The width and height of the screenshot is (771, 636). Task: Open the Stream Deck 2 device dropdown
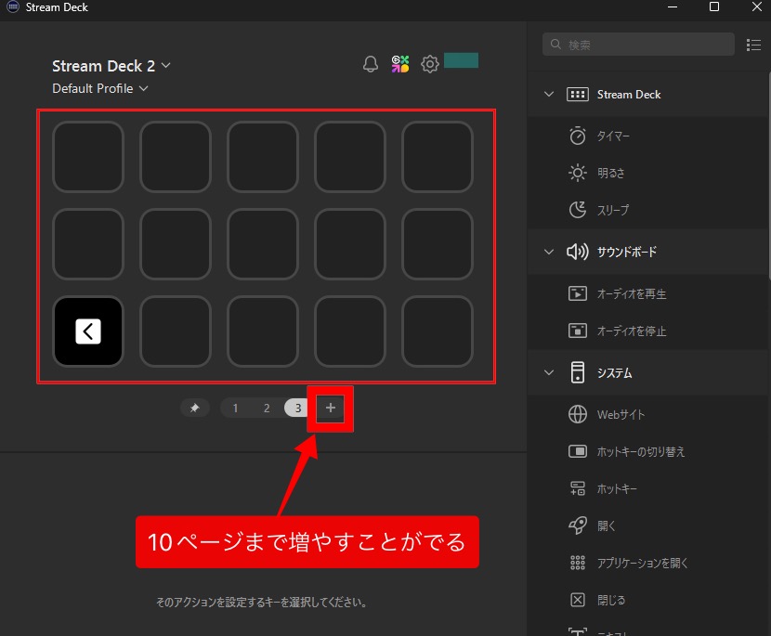[x=111, y=66]
